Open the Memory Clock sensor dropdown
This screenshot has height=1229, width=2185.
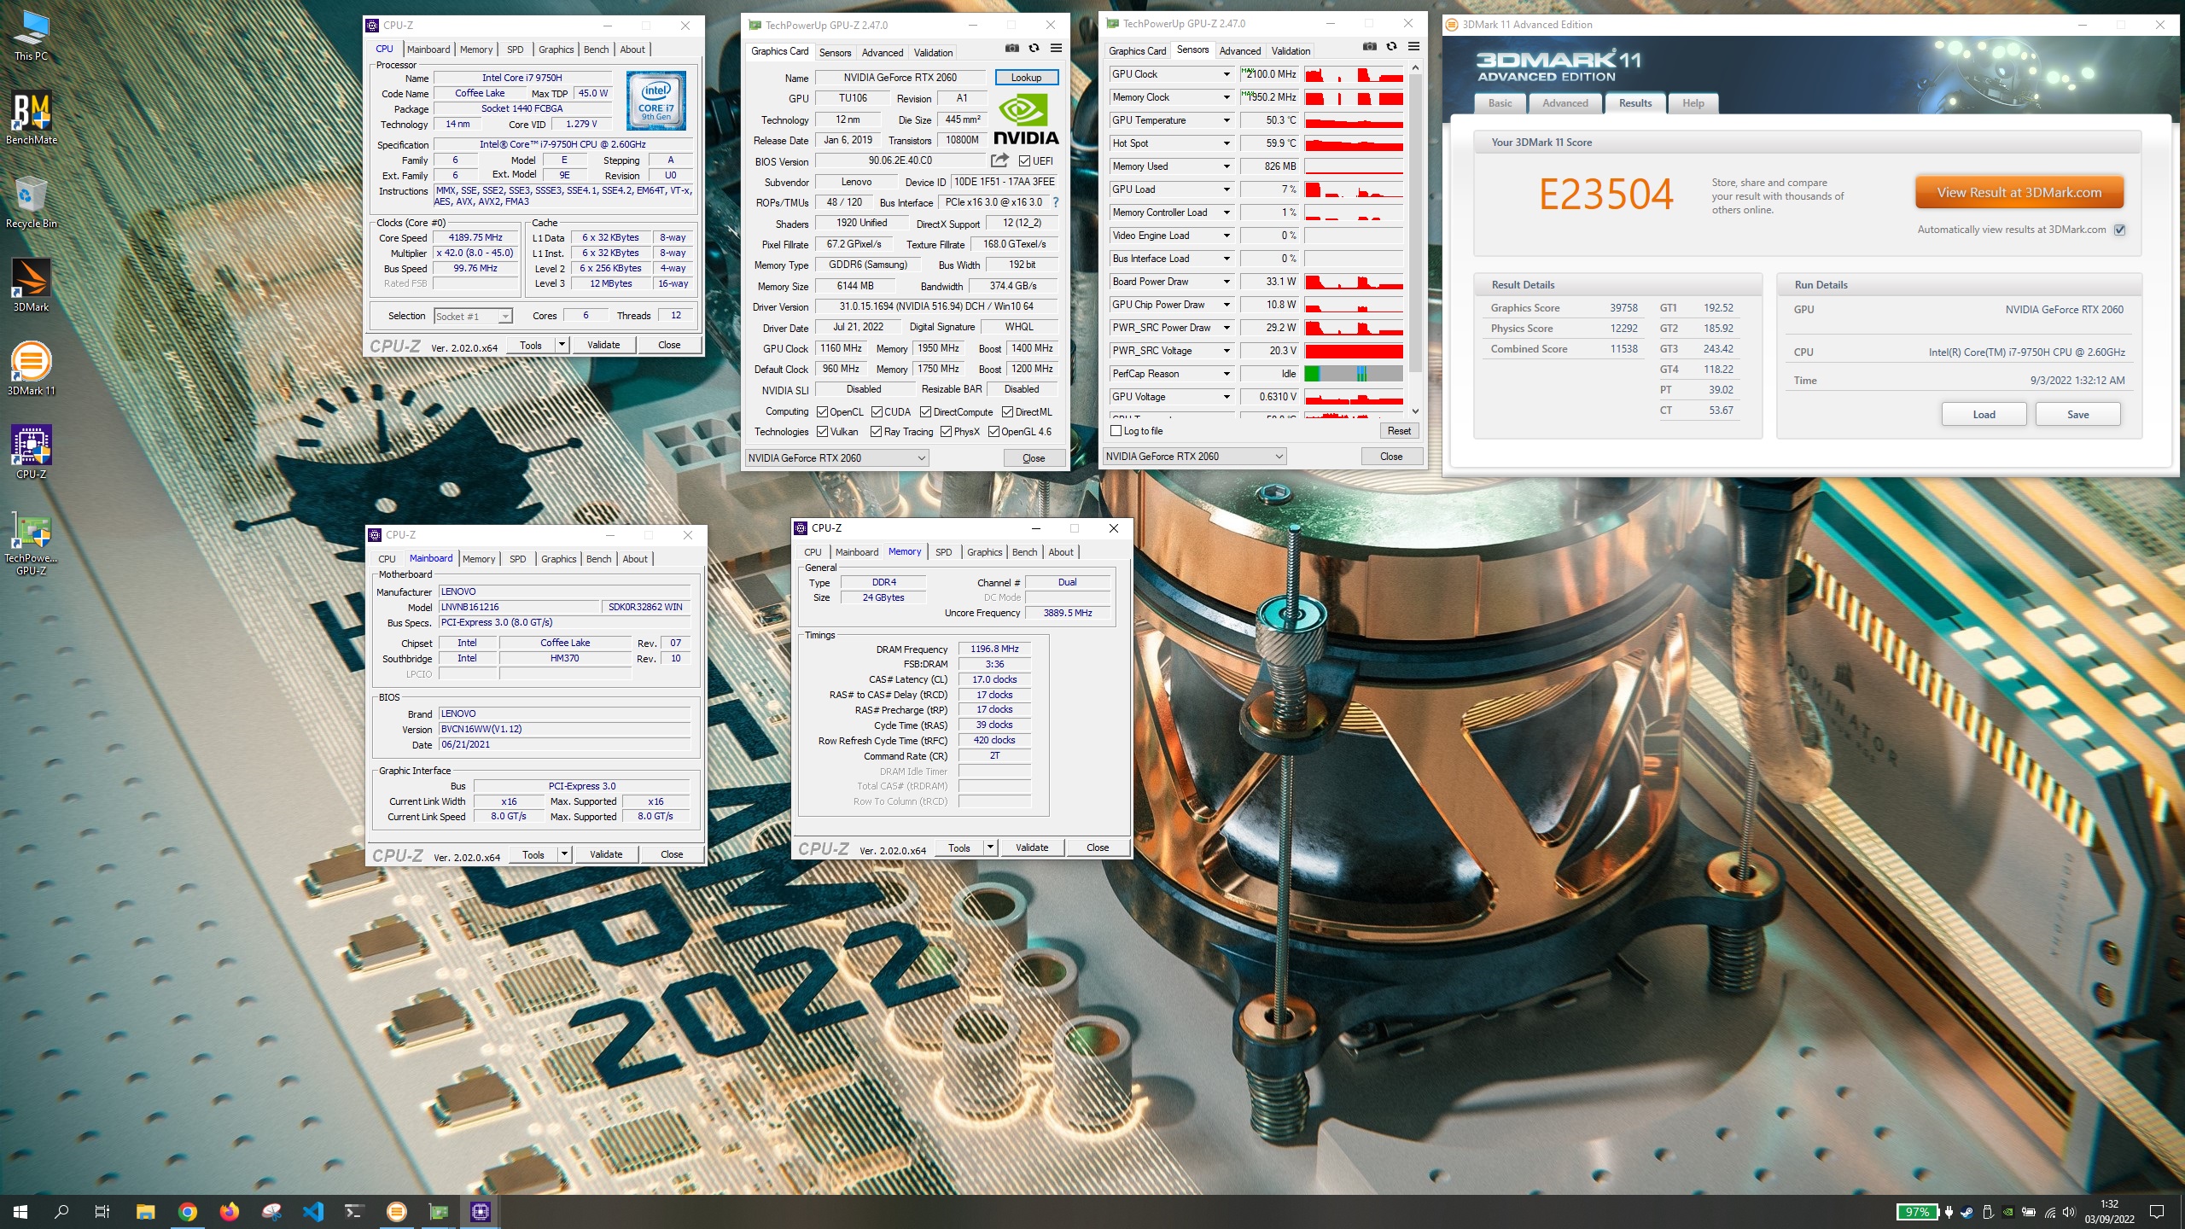tap(1227, 97)
